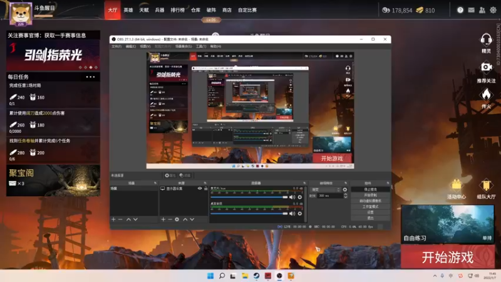Image resolution: width=501 pixels, height=282 pixels.
Task: Click the red 开始游戏 button in game lobby
Action: coord(448,257)
